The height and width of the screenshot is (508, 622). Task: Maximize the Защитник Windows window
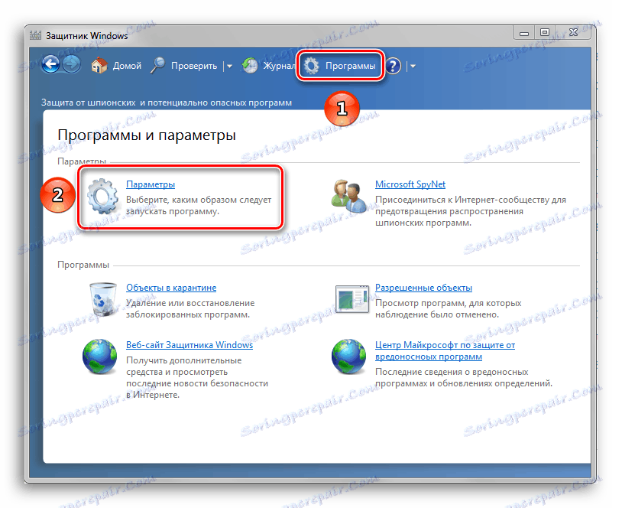pyautogui.click(x=545, y=33)
